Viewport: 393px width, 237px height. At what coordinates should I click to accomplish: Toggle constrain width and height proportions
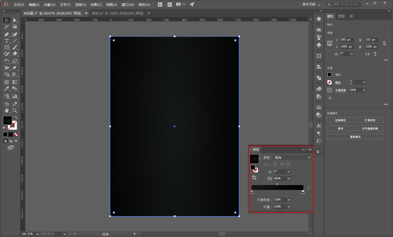[x=384, y=43]
